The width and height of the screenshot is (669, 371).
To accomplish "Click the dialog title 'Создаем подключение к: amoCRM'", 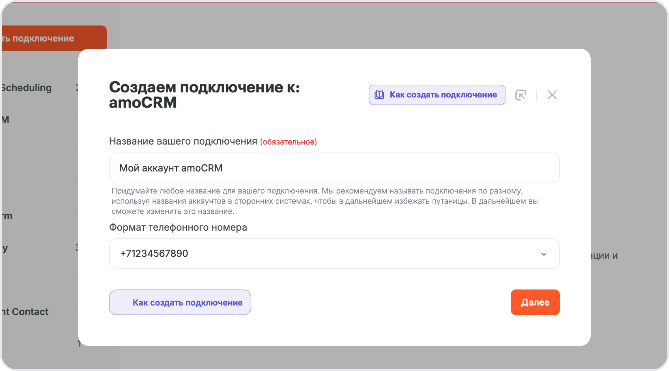I will 204,95.
